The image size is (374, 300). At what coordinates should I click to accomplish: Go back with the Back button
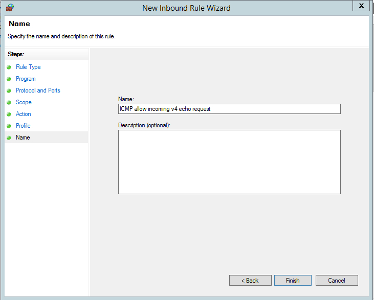[x=250, y=281]
